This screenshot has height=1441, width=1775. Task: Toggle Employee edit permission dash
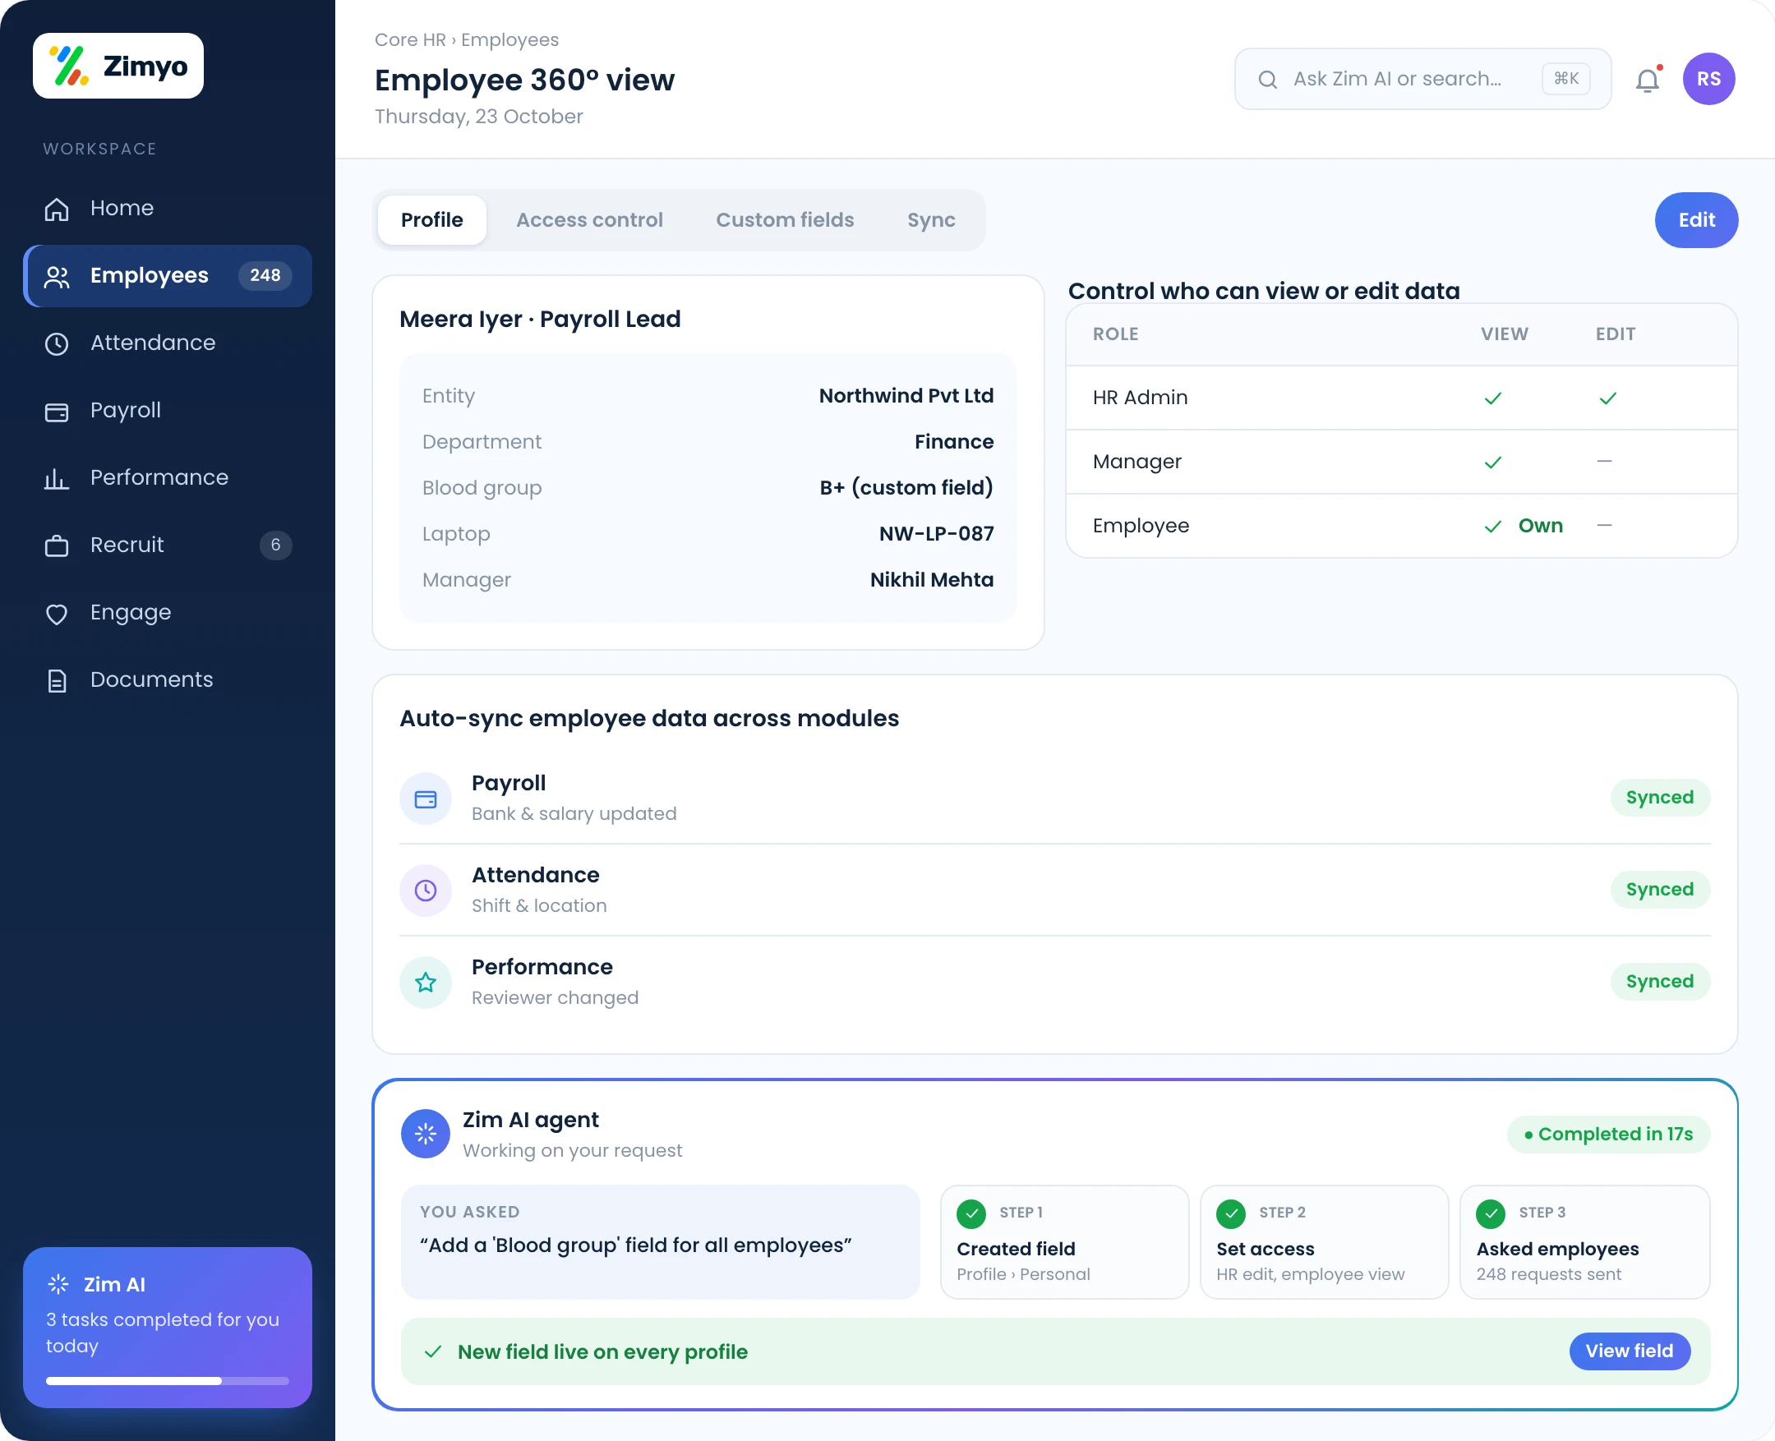[1604, 526]
